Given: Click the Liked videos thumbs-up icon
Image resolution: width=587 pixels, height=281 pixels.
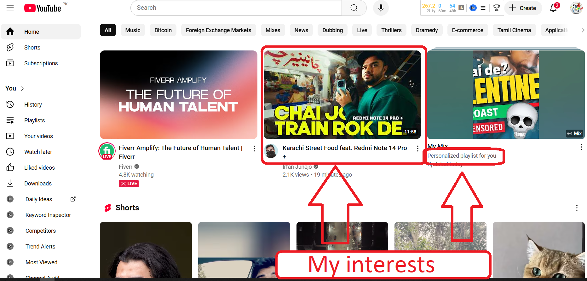Looking at the screenshot, I should 10,167.
